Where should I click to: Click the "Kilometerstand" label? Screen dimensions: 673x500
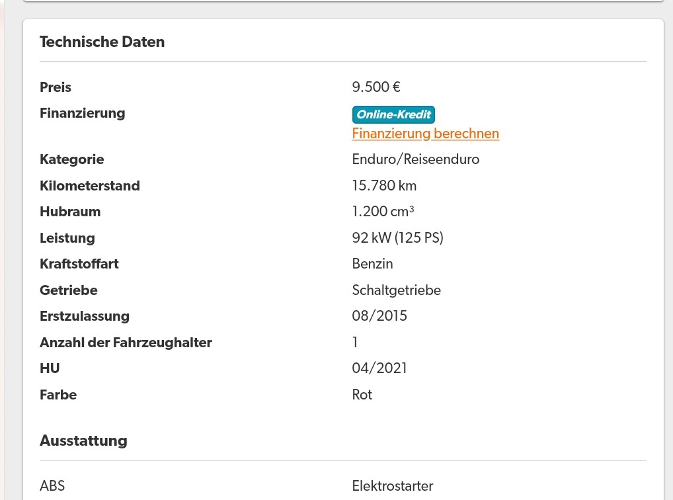click(x=90, y=186)
